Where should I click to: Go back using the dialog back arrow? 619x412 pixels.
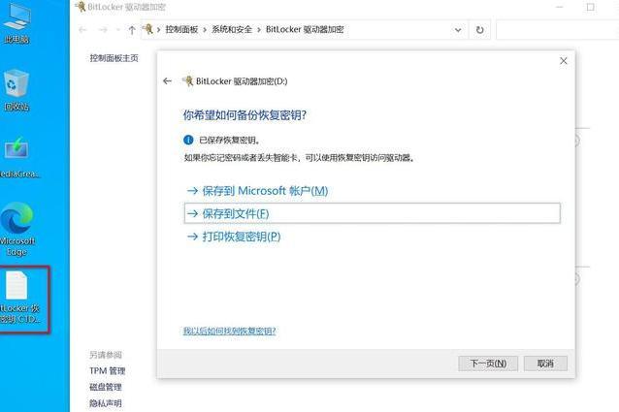tap(167, 81)
